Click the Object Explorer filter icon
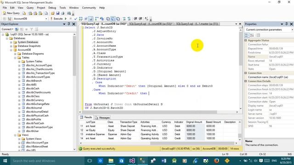Image resolution: width=294 pixels, height=165 pixels. pyautogui.click(x=32, y=29)
